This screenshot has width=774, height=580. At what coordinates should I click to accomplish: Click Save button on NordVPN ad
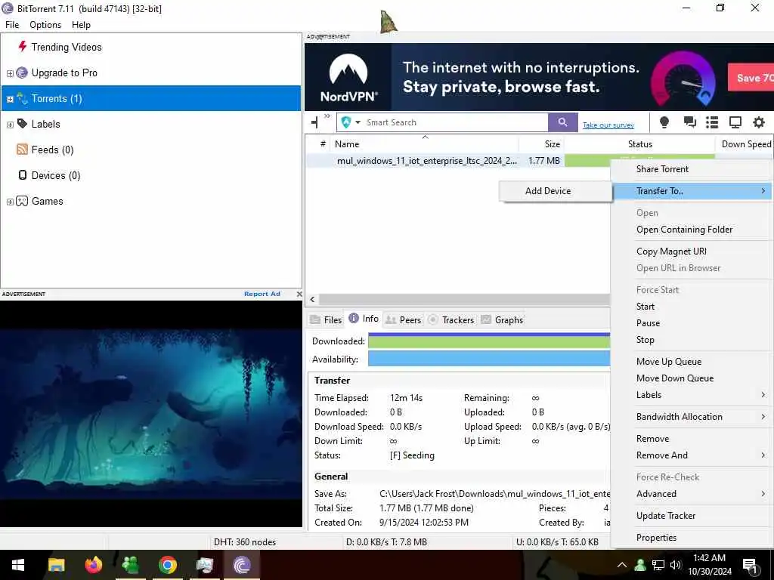[x=751, y=78]
